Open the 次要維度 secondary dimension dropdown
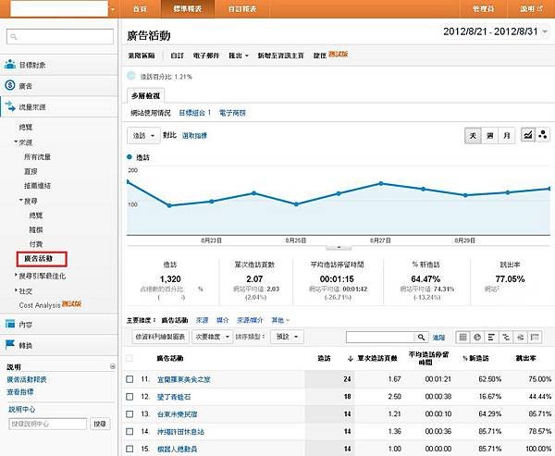This screenshot has height=456, width=555. pyautogui.click(x=213, y=337)
